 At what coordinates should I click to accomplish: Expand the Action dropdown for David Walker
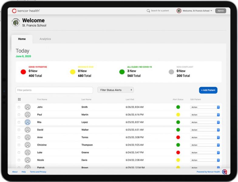(205, 130)
